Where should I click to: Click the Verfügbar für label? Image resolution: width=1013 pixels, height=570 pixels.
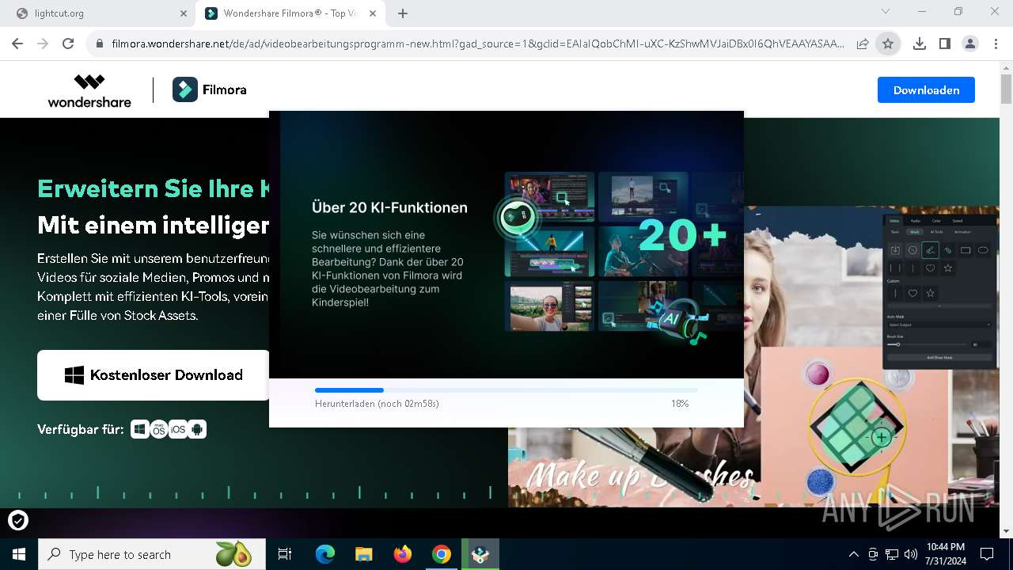(x=81, y=429)
